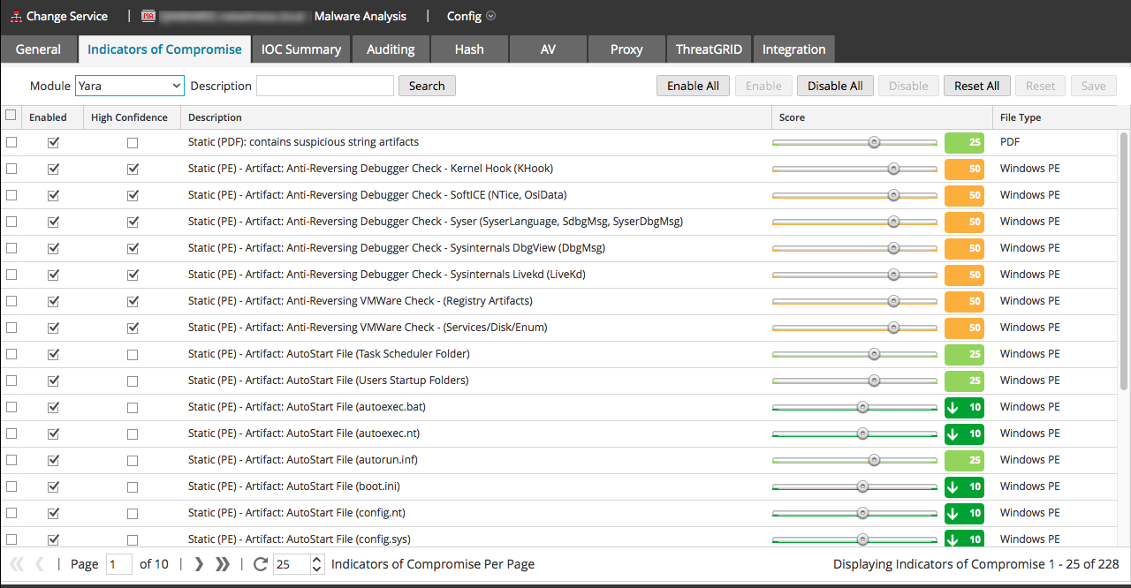Check the select-all checkbox in table header
This screenshot has height=588, width=1131.
click(x=11, y=116)
